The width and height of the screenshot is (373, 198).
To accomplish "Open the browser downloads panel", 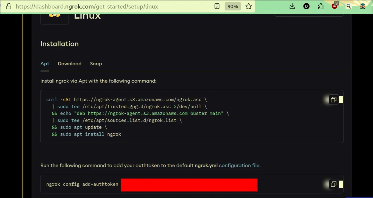I will pos(292,6).
